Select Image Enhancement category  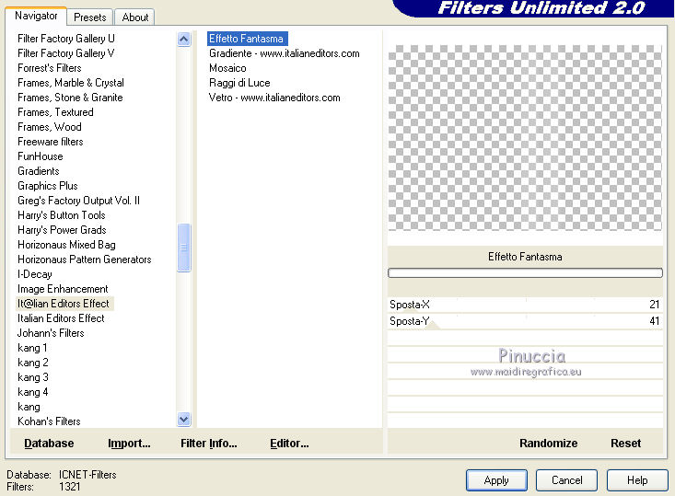point(63,289)
